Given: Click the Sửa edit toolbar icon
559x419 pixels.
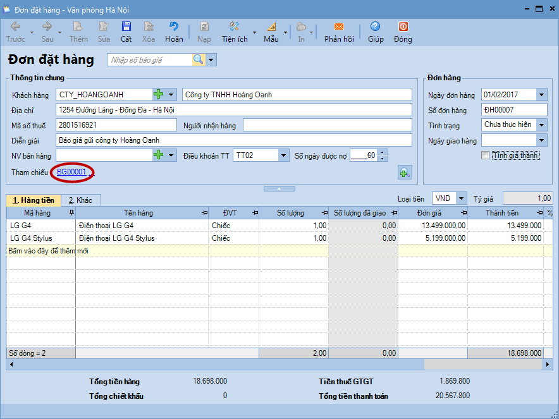Looking at the screenshot, I should [x=104, y=32].
